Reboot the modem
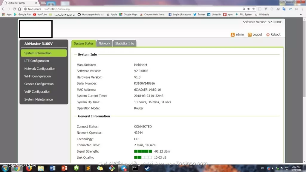The width and height of the screenshot is (306, 172). 273,35
